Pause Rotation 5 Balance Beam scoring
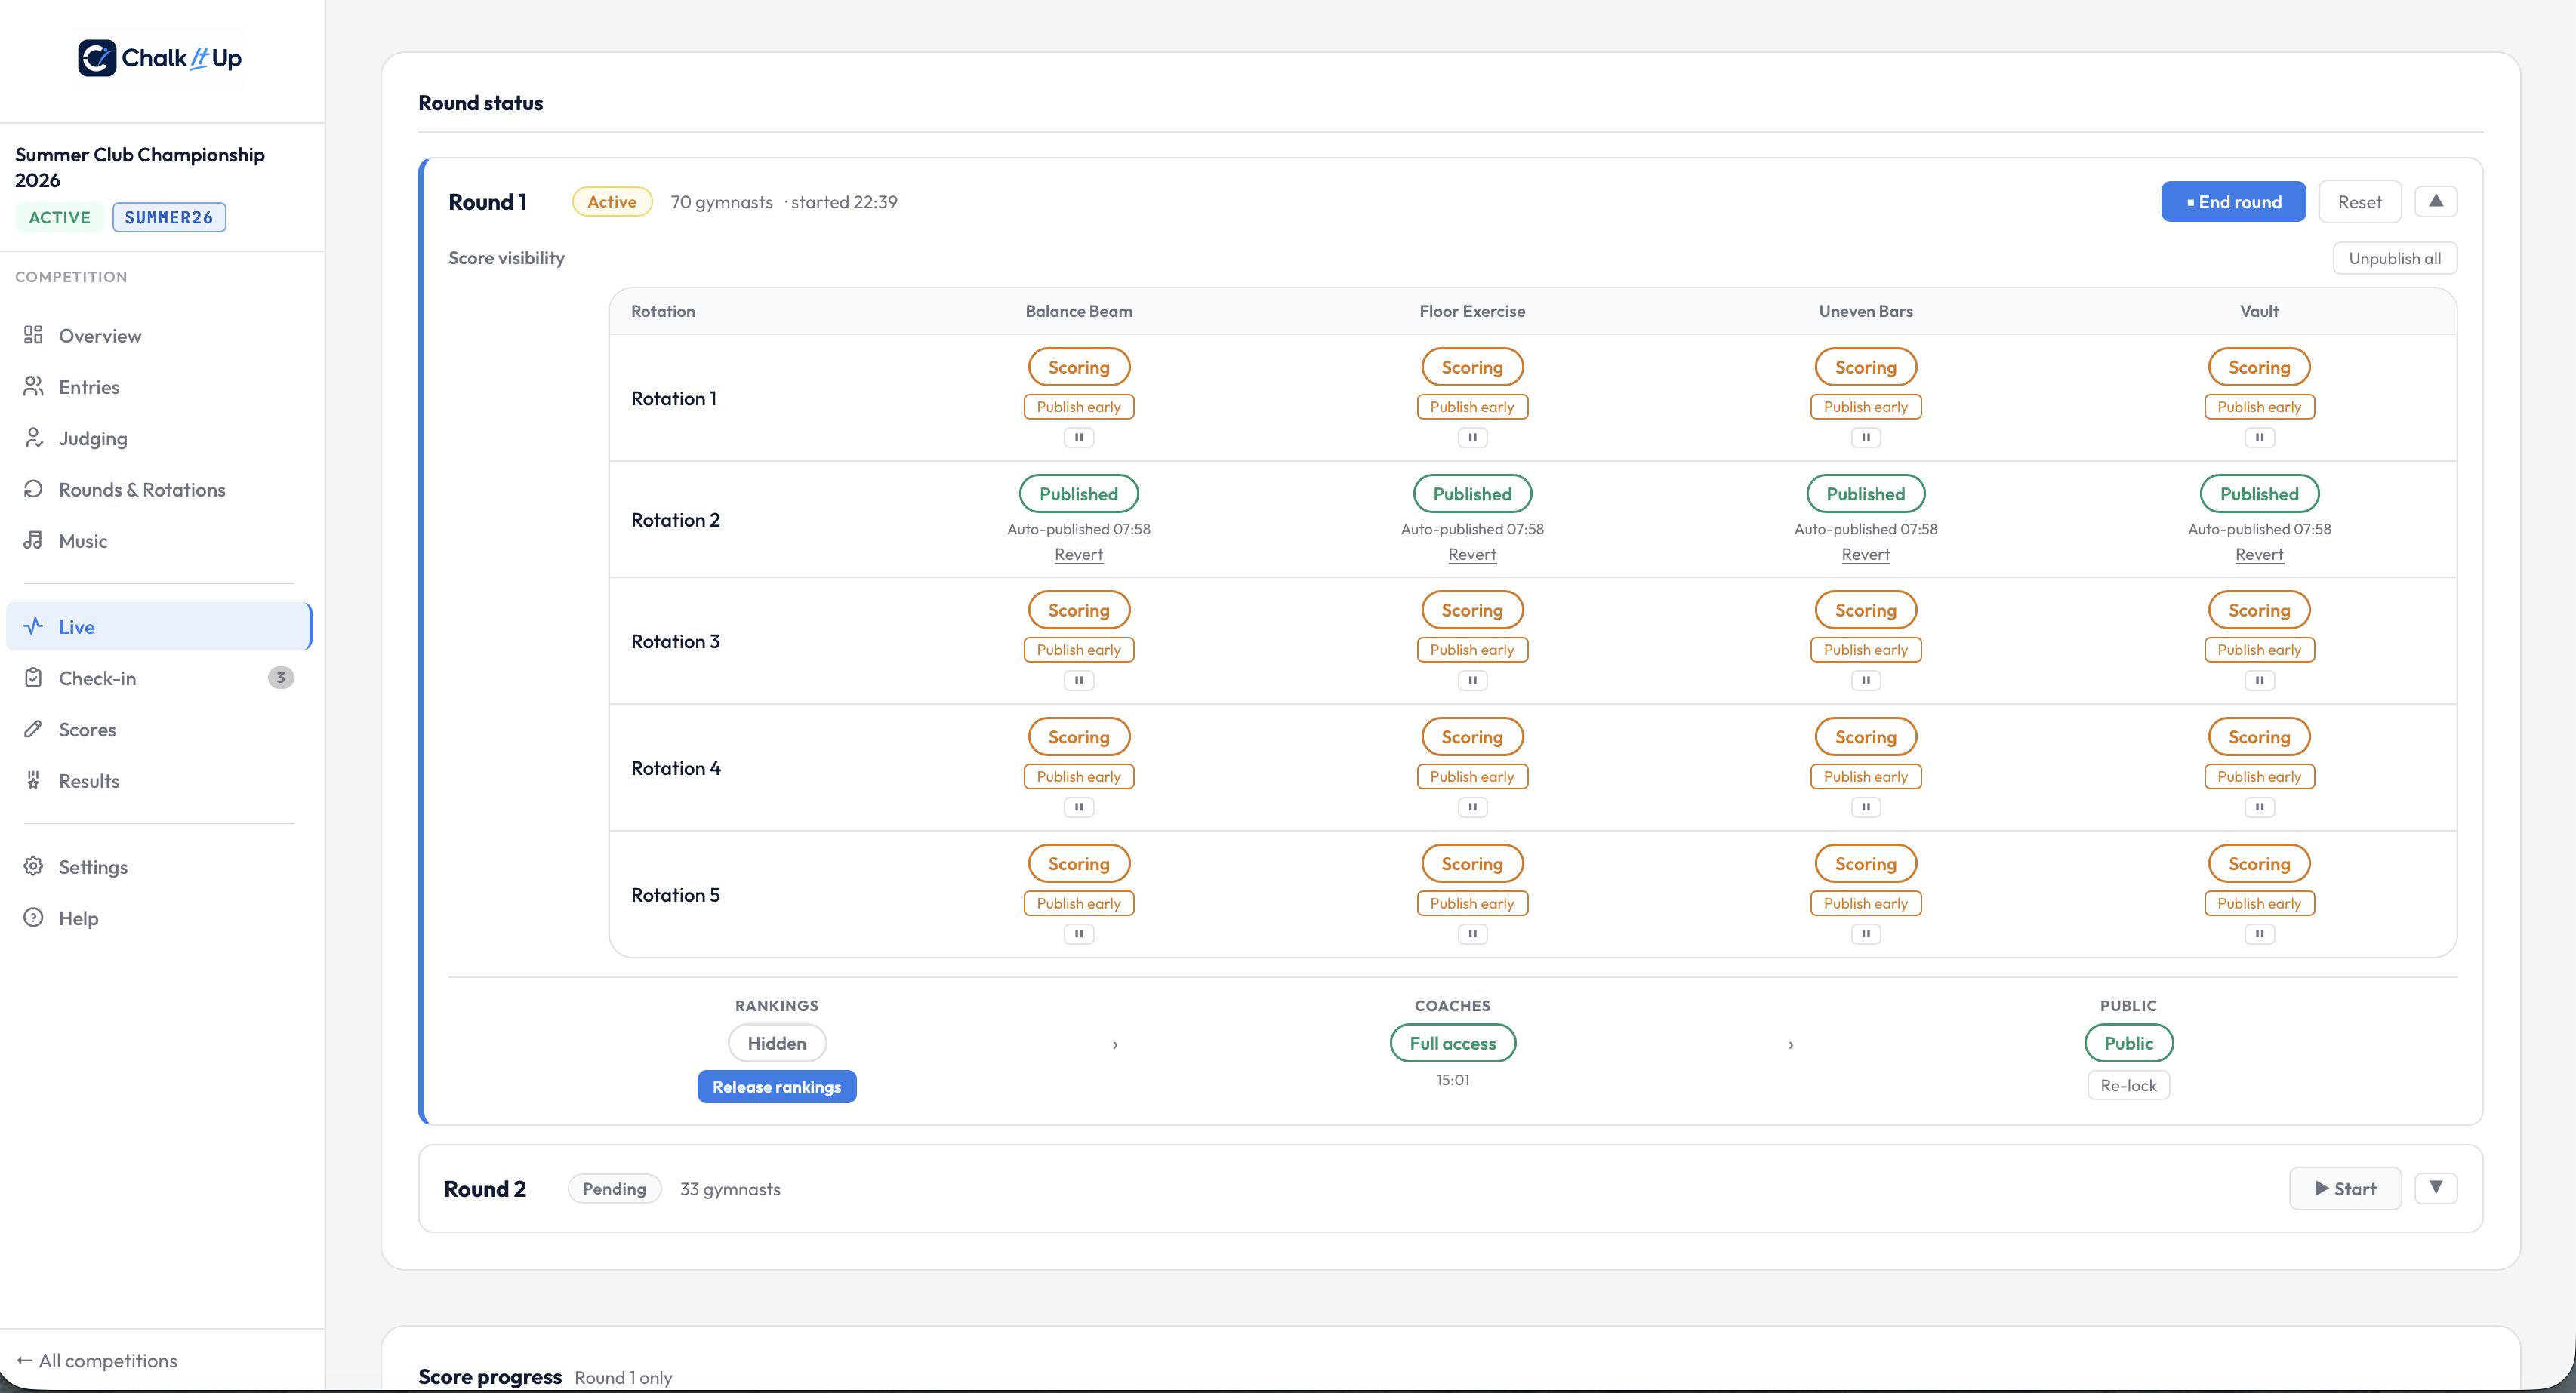 coord(1078,933)
